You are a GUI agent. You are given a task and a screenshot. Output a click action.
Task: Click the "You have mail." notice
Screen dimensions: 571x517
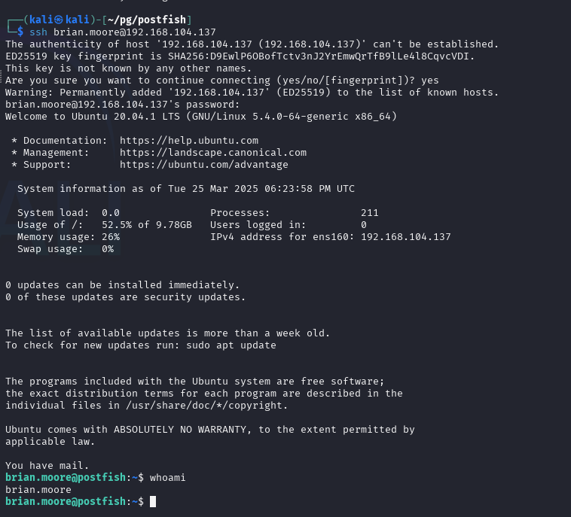pos(47,465)
